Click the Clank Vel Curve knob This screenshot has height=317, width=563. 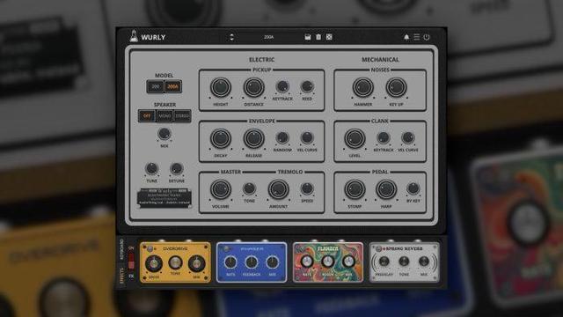(408, 137)
